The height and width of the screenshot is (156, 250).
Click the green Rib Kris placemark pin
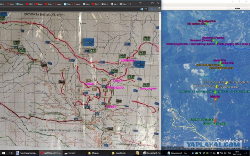(207, 23)
